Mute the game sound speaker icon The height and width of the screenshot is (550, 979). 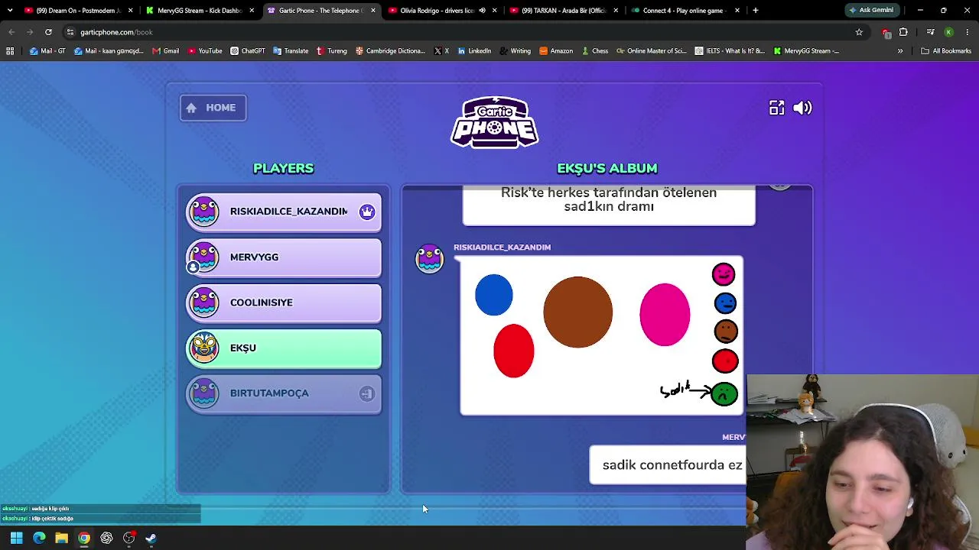(x=802, y=108)
